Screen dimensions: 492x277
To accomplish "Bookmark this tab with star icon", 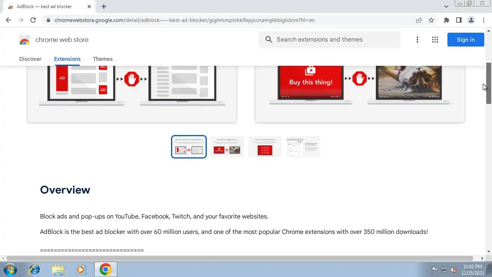I will [x=431, y=20].
